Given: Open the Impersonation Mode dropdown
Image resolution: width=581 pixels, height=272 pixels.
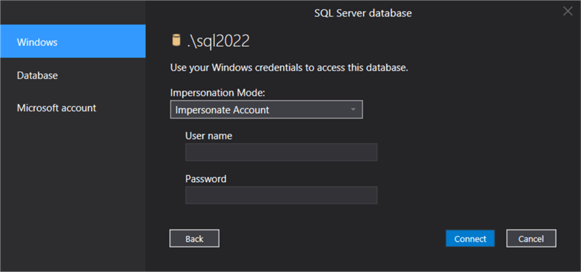Looking at the screenshot, I should click(266, 110).
